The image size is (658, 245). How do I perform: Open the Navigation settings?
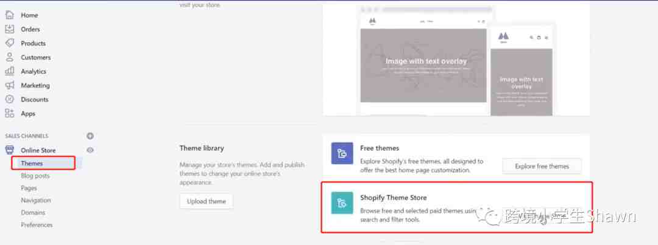(36, 200)
